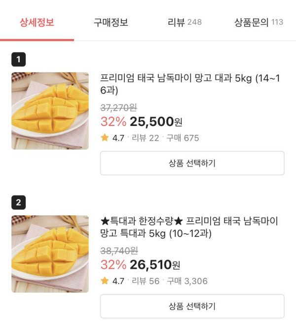Open the 리뷰 248 tab
296x332 pixels.
click(185, 22)
